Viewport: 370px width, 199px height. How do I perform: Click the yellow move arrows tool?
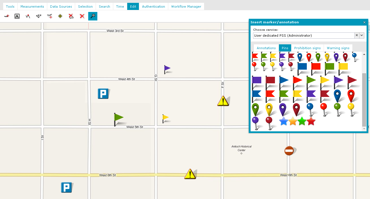60,16
